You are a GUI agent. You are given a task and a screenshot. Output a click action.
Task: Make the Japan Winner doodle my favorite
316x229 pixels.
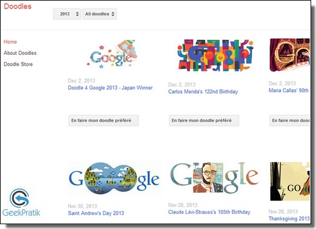pos(104,121)
